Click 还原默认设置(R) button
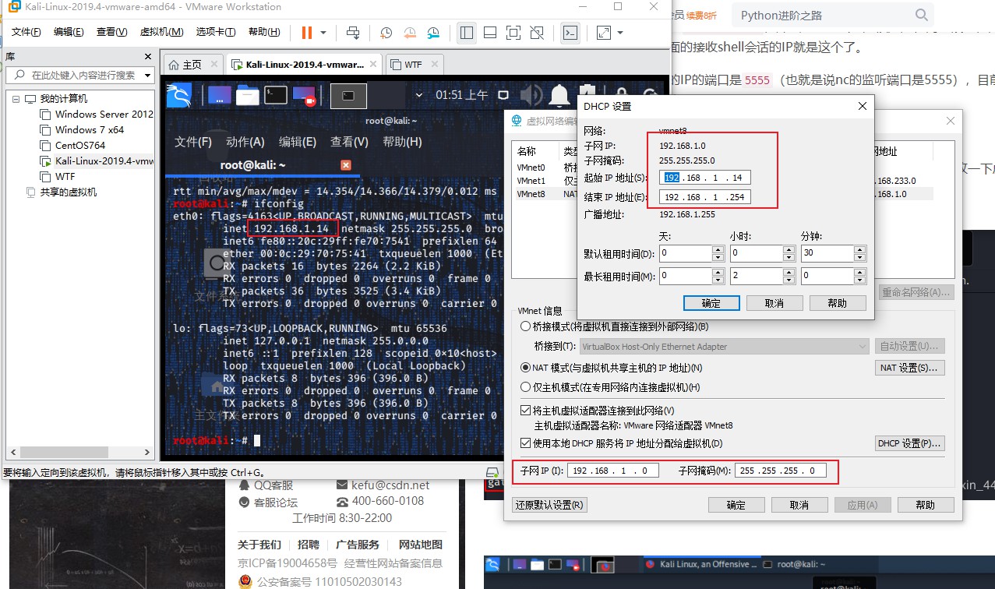 pyautogui.click(x=549, y=505)
